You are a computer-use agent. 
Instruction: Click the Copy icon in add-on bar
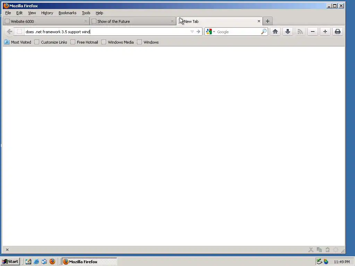point(319,250)
